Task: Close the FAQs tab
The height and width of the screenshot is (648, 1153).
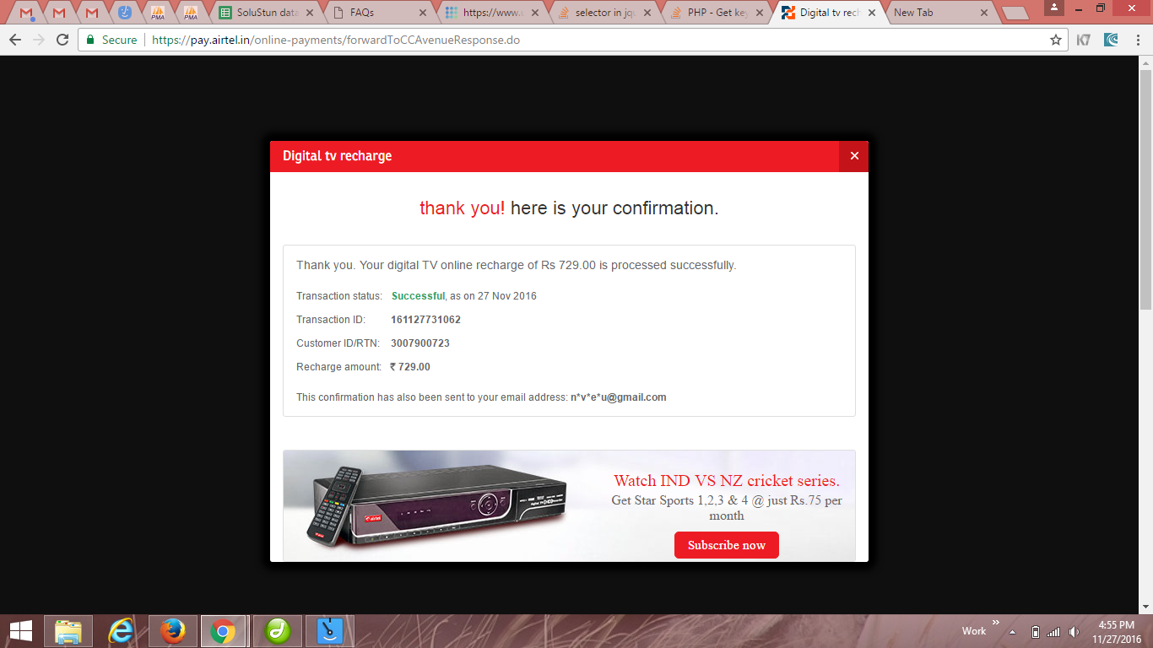Action: click(423, 13)
